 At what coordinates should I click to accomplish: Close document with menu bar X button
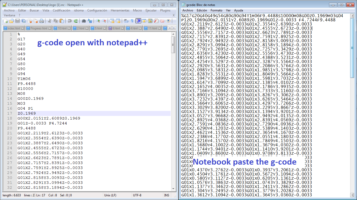tap(174, 15)
